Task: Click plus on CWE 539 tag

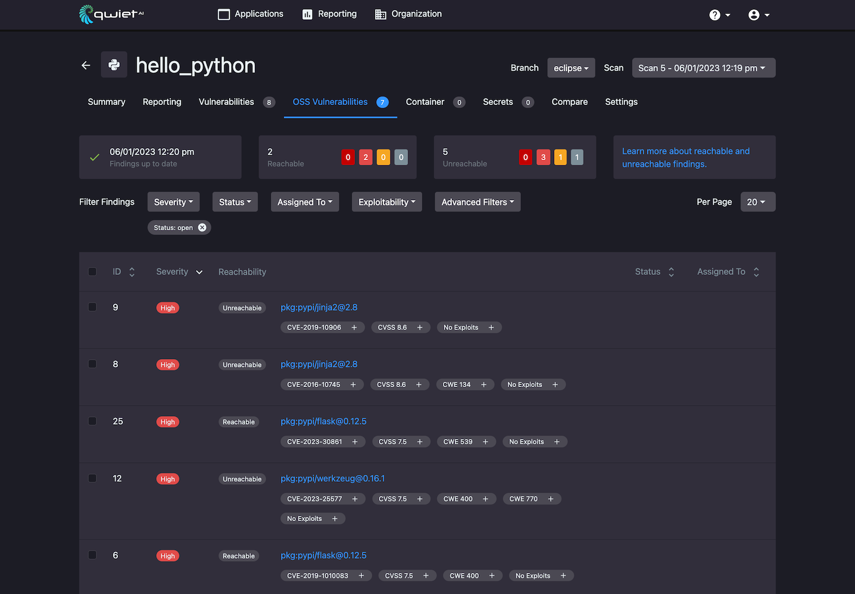Action: [x=485, y=441]
